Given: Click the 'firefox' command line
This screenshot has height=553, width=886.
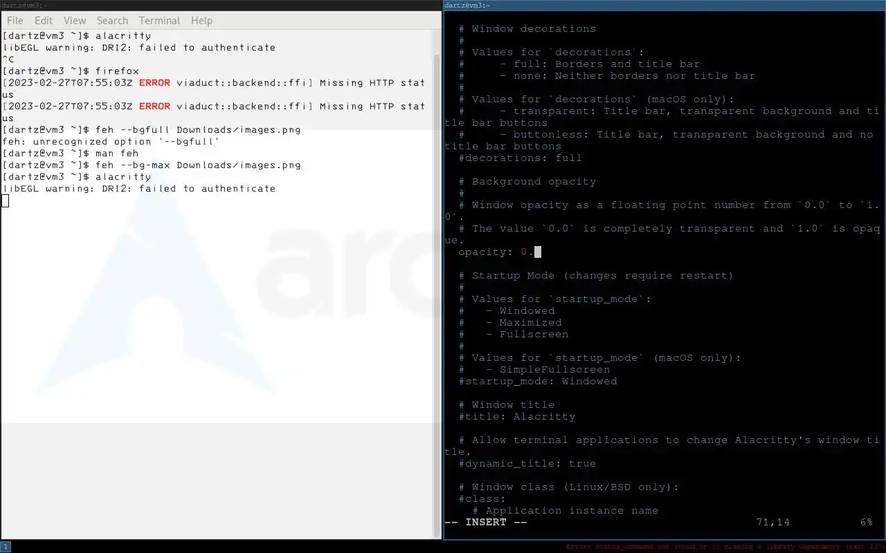Looking at the screenshot, I should [71, 71].
